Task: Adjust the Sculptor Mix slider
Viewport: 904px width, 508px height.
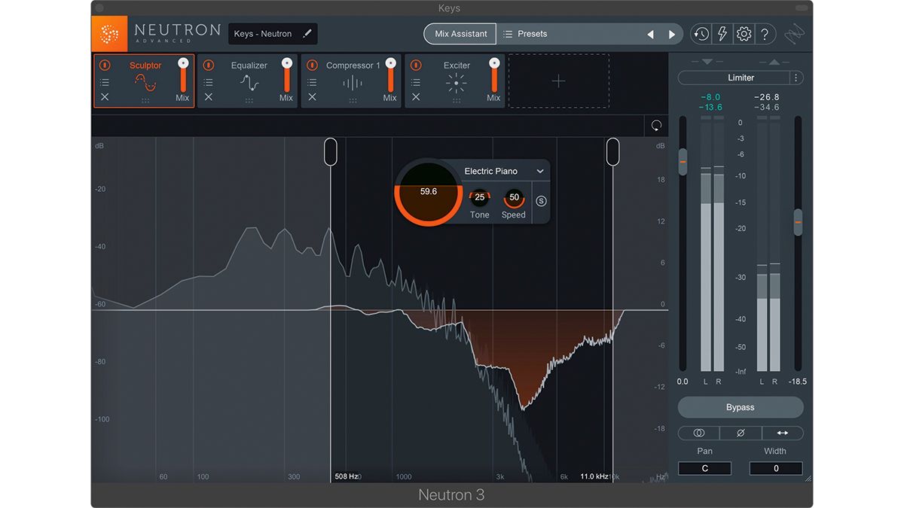Action: coord(182,75)
